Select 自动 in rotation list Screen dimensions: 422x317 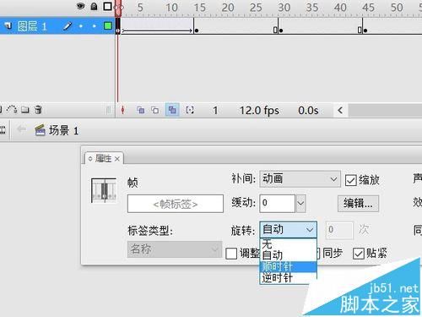[288, 255]
